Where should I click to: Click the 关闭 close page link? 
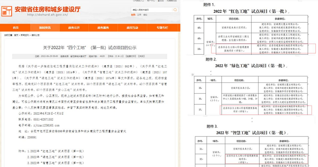[x=141, y=56]
